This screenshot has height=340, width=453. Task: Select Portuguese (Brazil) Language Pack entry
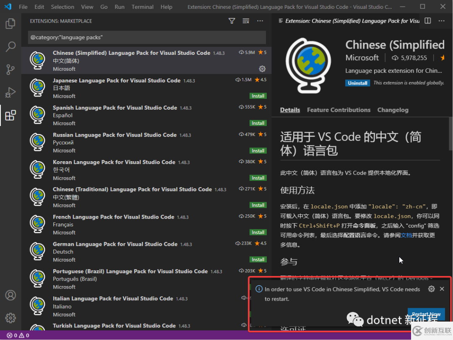point(146,279)
